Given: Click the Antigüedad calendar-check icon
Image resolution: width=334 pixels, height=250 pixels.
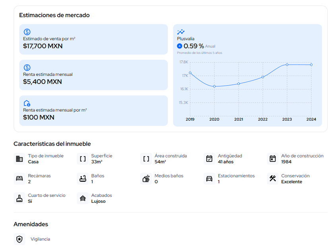Looking at the screenshot, I should click(x=209, y=159).
